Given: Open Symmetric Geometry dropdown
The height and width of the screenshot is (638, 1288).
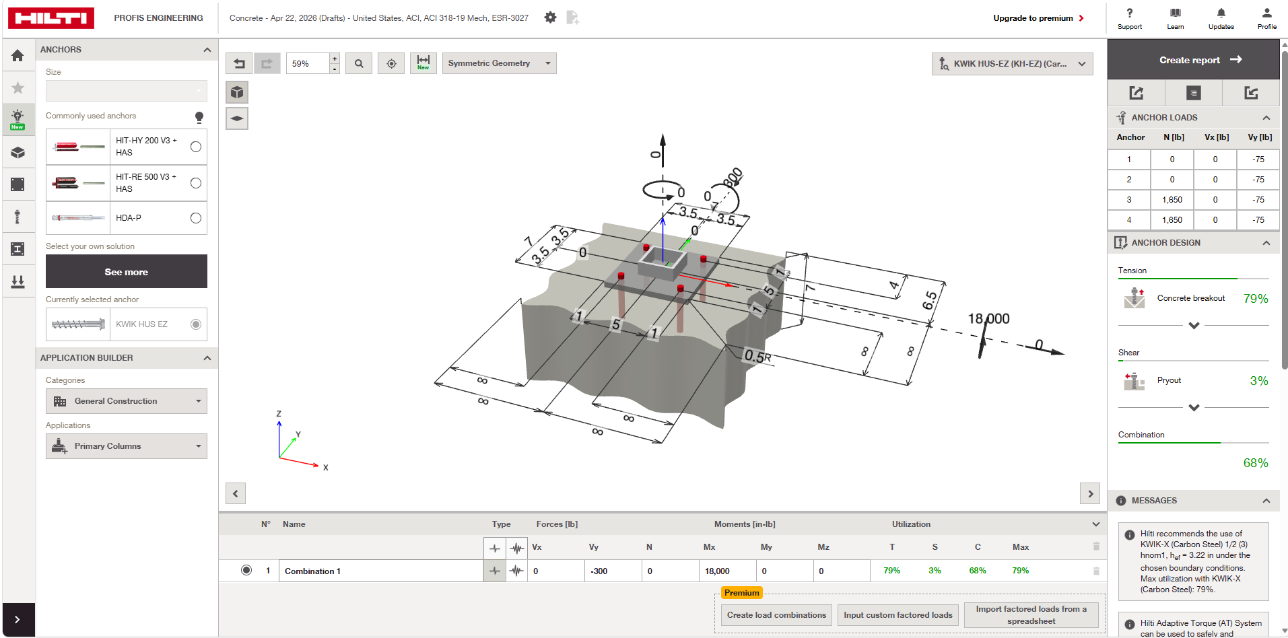Looking at the screenshot, I should click(x=500, y=63).
